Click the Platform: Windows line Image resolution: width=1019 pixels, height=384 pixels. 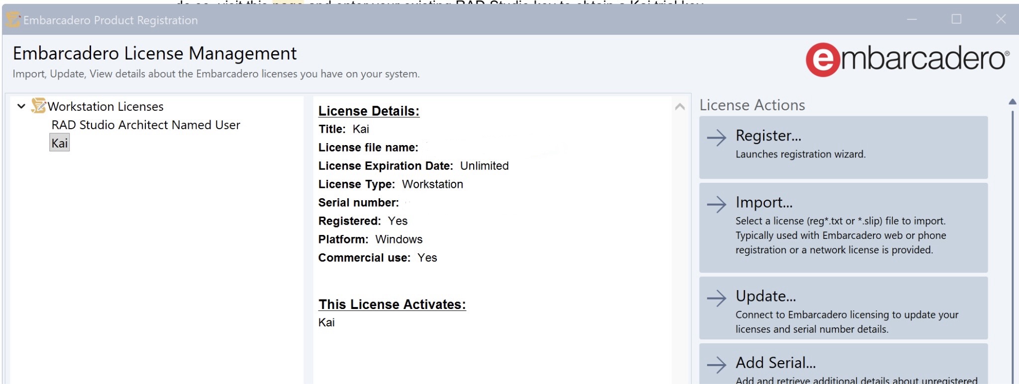370,239
